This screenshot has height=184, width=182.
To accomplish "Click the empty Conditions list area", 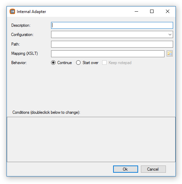I will click(91, 139).
